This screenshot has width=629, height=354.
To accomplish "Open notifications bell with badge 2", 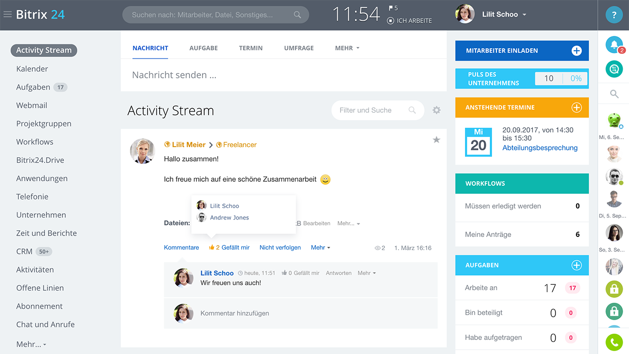I will point(614,45).
